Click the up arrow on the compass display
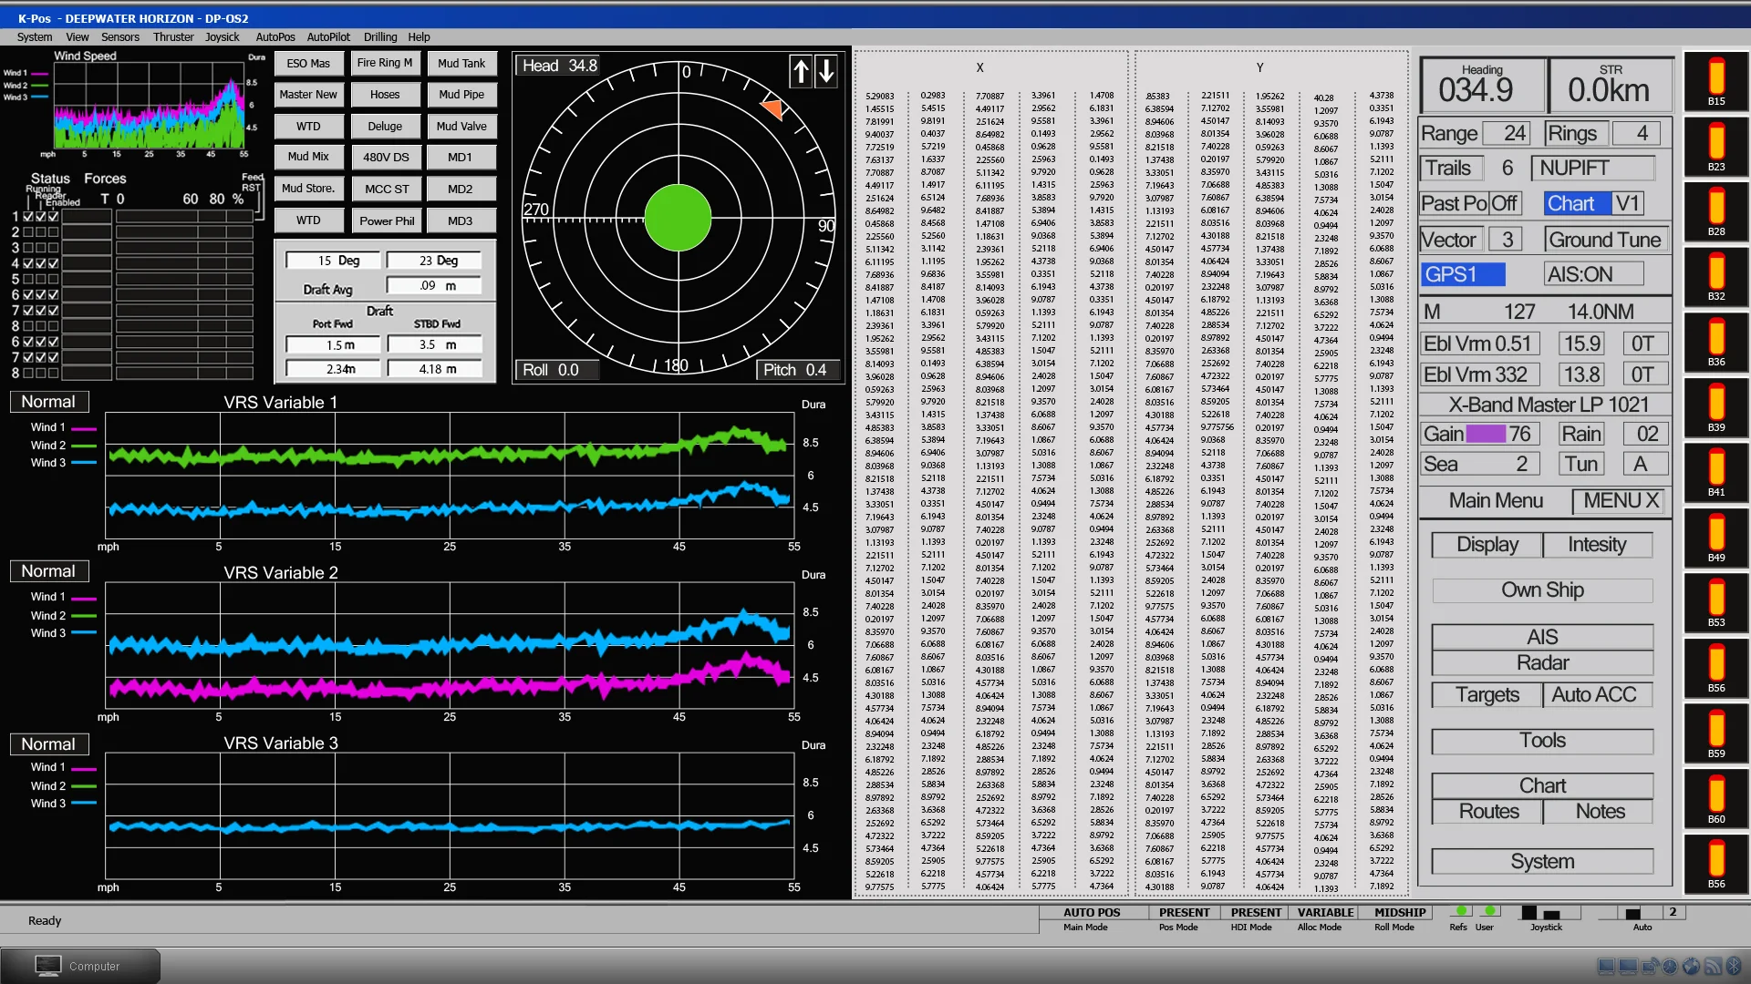Screen dimensions: 1751x984 point(801,71)
